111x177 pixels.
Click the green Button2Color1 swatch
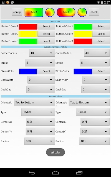pyautogui.click(x=83, y=27)
